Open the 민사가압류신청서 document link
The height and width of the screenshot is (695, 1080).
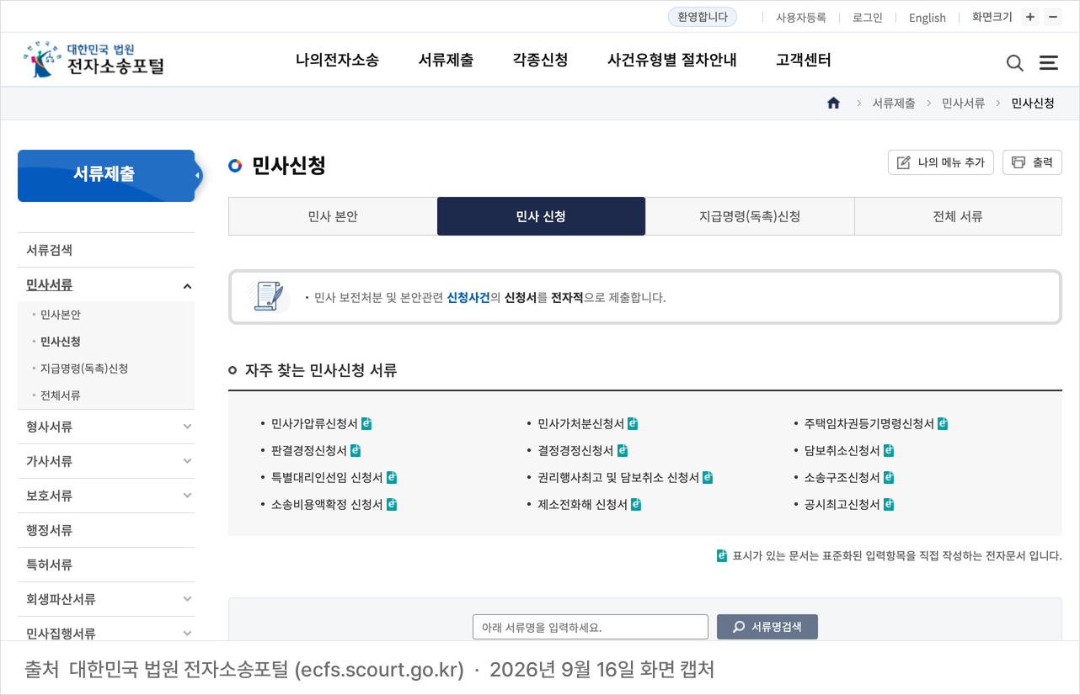pos(314,424)
